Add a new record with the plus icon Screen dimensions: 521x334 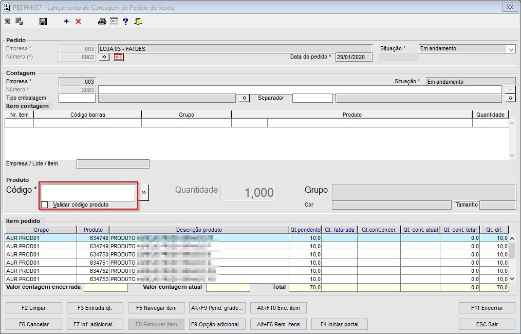click(x=66, y=21)
